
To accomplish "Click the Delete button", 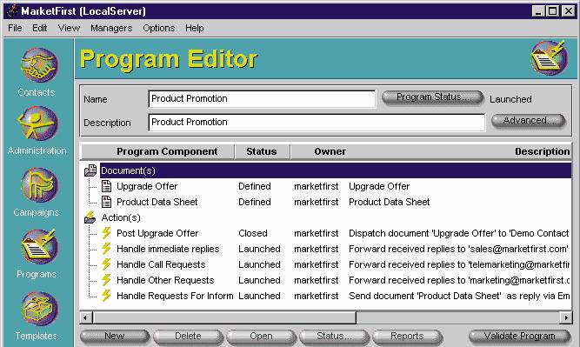I will coord(188,337).
